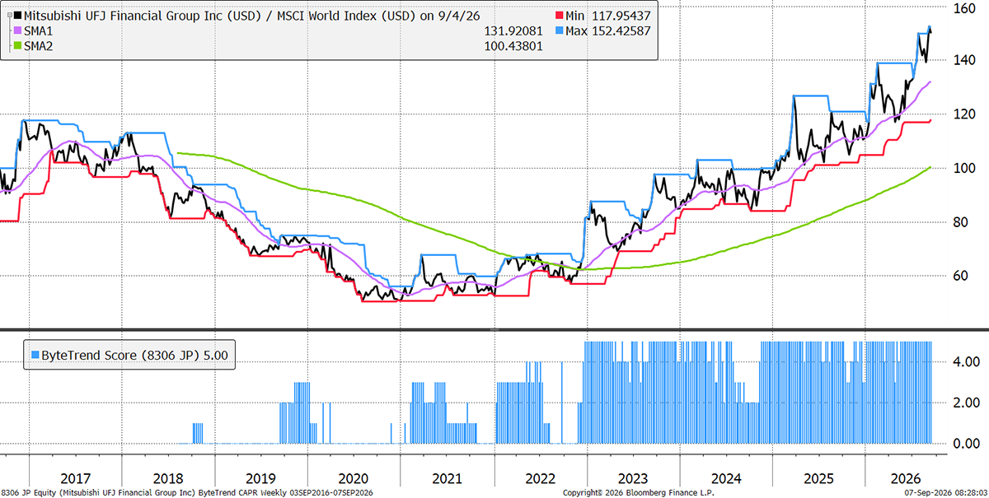Screen dimensions: 989x498
Task: Click the 2023 label on time axis
Action: [633, 477]
